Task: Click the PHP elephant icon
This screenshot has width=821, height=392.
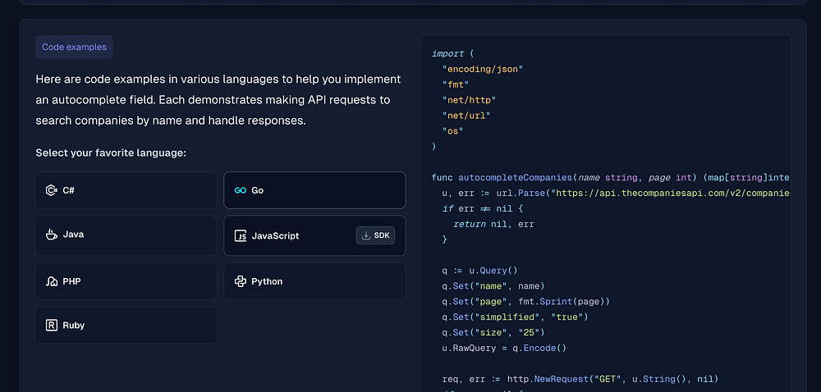Action: click(52, 281)
